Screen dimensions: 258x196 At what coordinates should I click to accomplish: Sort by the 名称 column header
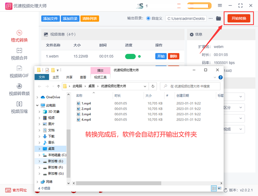pos(79,96)
